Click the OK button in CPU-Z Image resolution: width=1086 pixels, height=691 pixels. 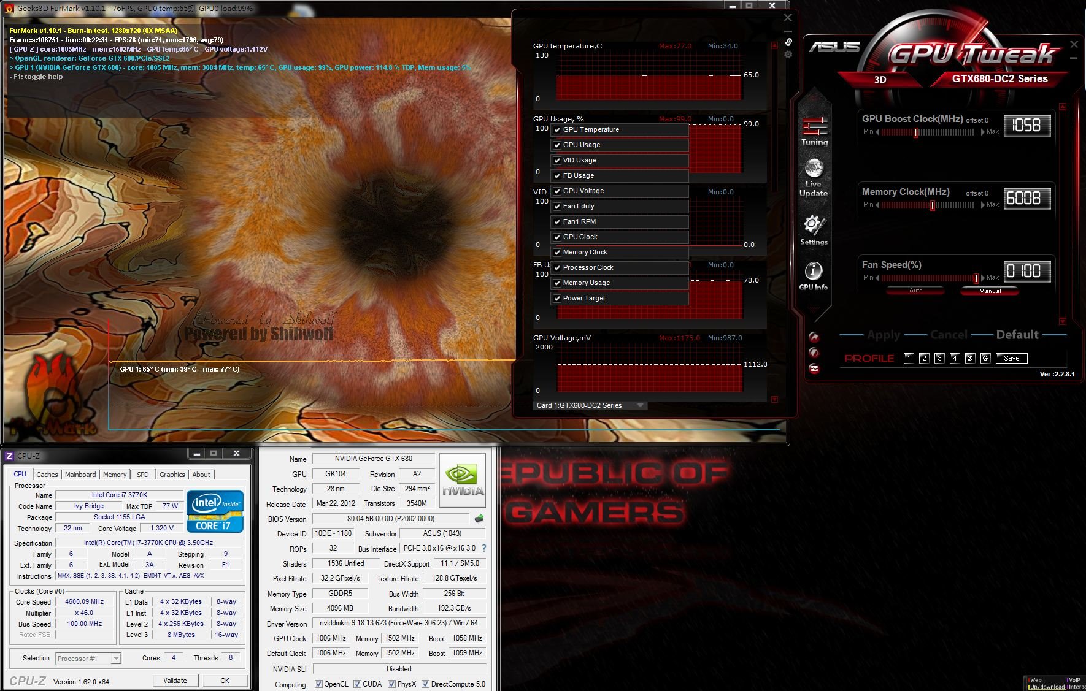point(225,681)
